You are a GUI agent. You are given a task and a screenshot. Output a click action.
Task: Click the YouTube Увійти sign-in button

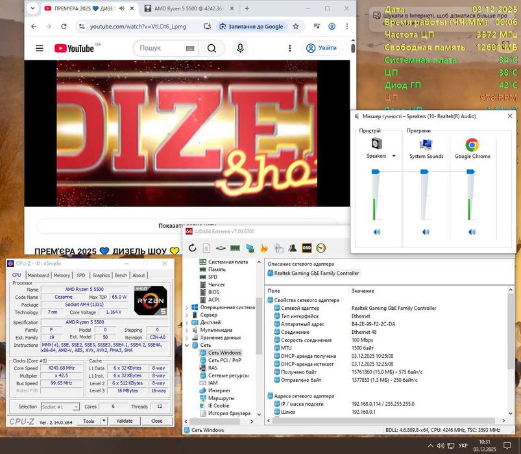322,48
